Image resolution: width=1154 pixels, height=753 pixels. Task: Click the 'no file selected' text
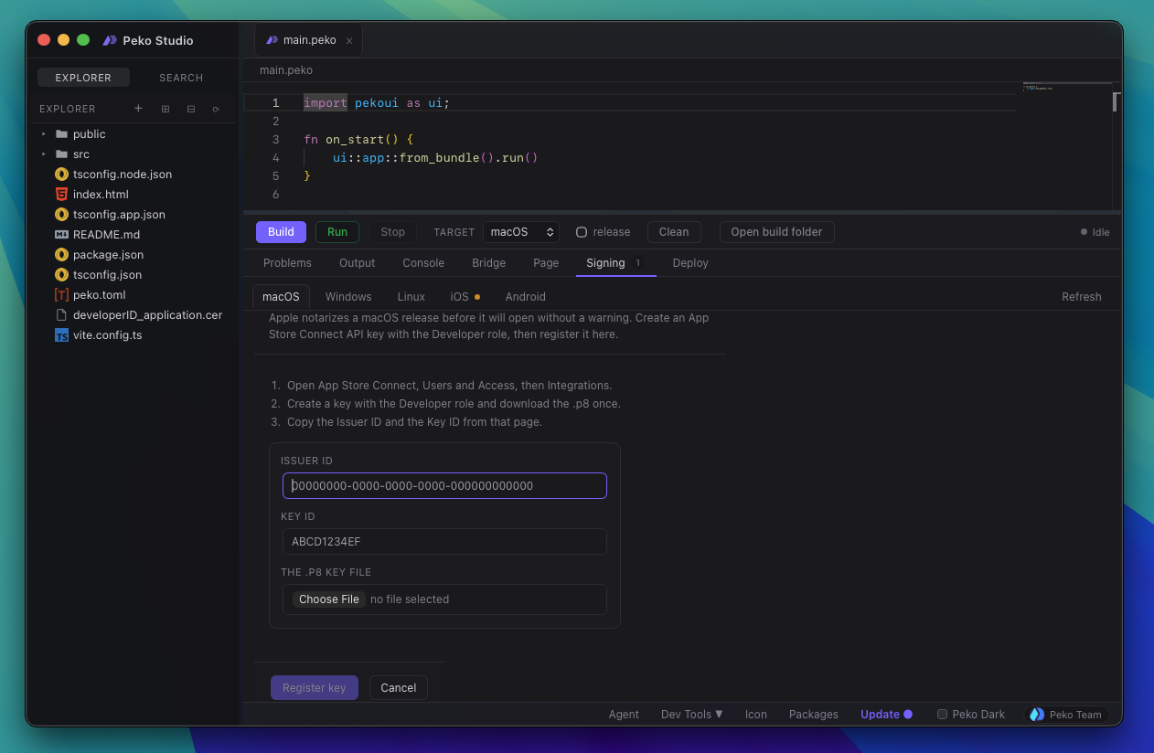point(410,599)
